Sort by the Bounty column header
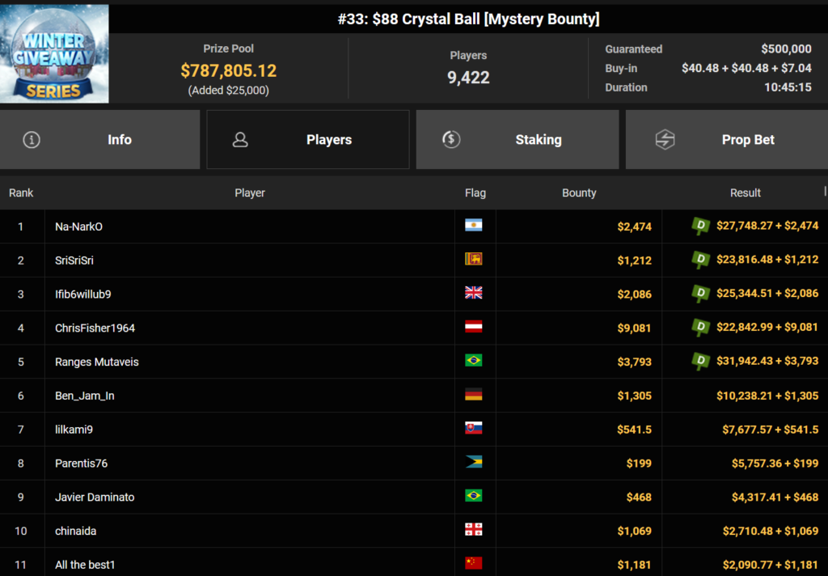This screenshot has height=576, width=828. point(579,193)
